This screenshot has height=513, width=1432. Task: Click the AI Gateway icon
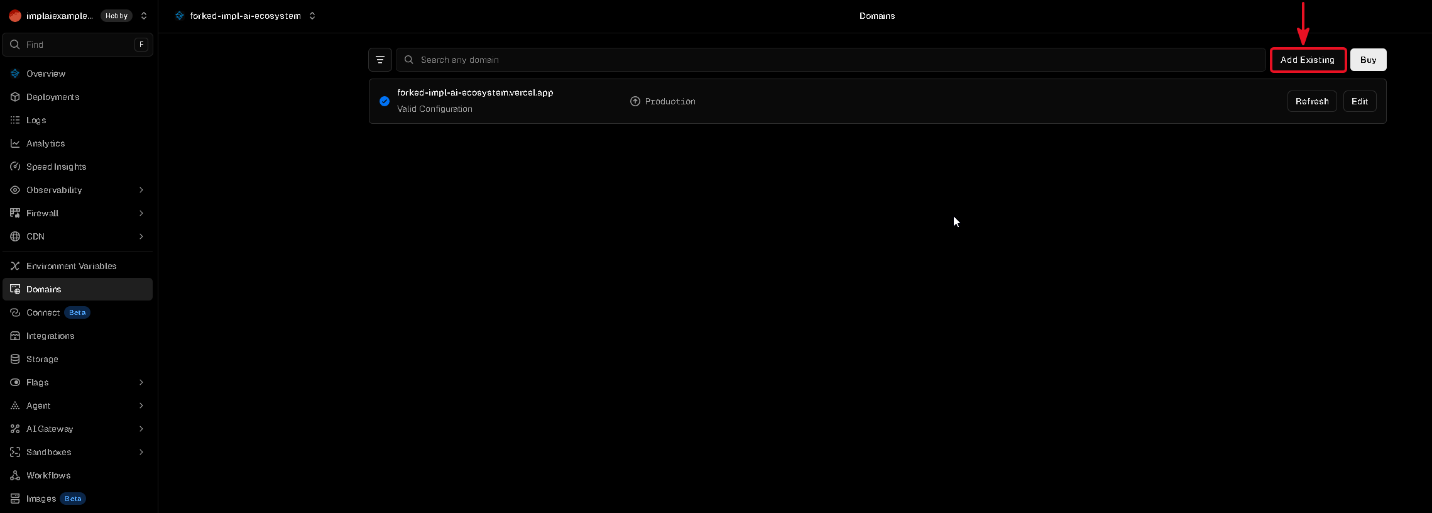15,429
